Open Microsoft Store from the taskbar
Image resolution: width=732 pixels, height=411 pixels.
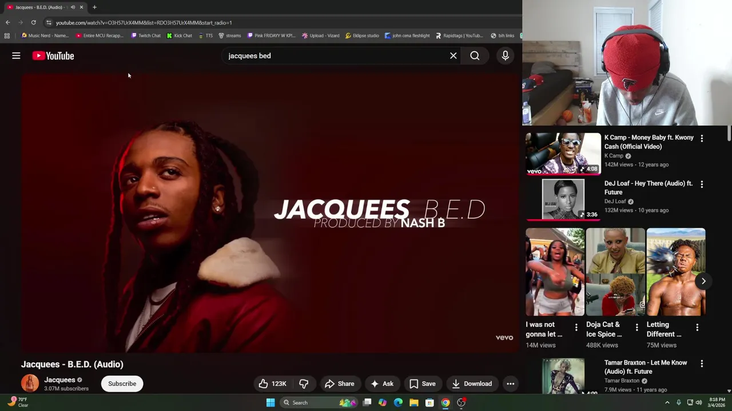[x=429, y=402]
